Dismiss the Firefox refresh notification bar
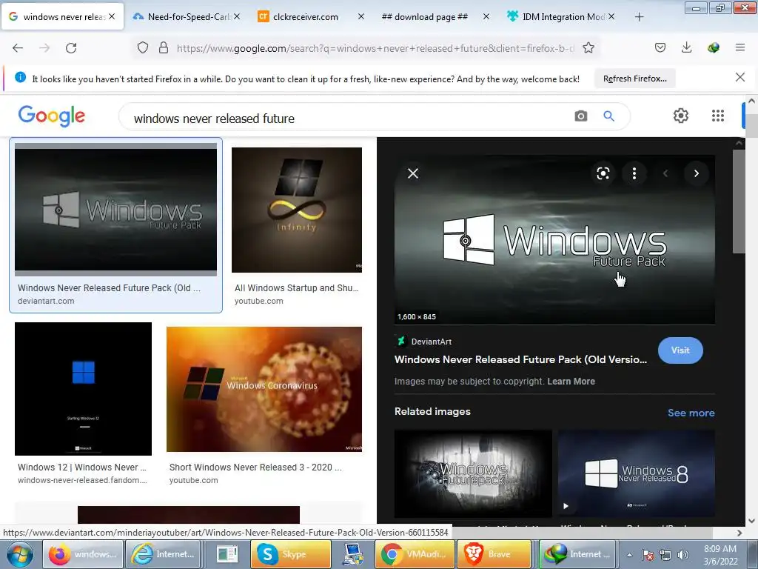 [x=740, y=77]
